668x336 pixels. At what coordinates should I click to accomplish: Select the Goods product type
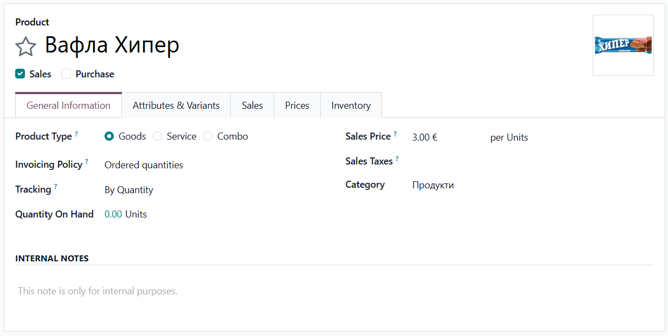[109, 136]
